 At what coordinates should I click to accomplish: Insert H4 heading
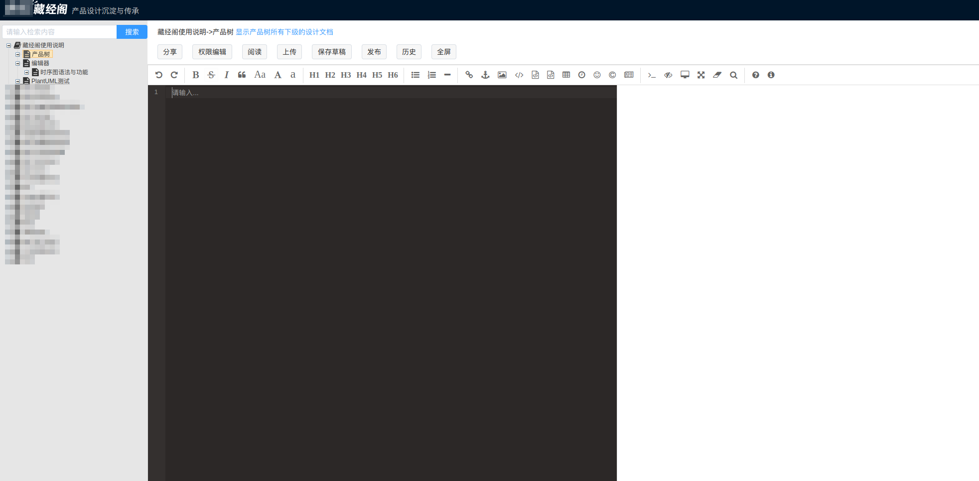(362, 75)
